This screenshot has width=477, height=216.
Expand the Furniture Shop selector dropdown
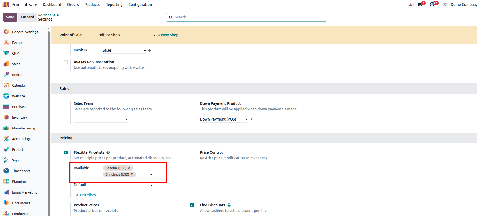click(154, 35)
